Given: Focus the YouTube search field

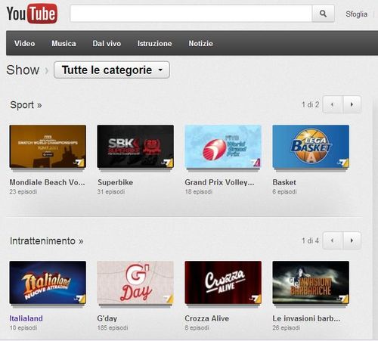Looking at the screenshot, I should 191,14.
